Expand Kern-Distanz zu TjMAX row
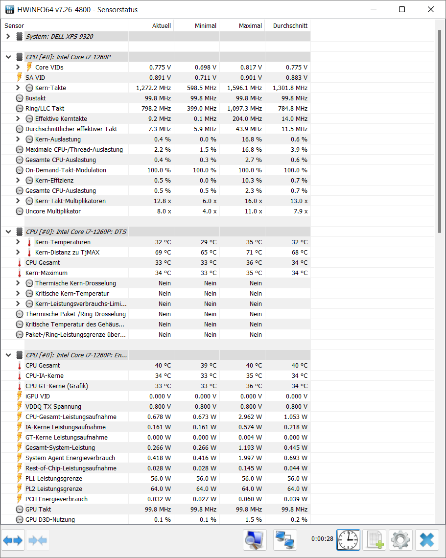 coord(18,252)
